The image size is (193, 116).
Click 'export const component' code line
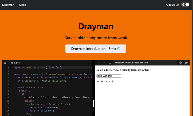click(x=53, y=74)
